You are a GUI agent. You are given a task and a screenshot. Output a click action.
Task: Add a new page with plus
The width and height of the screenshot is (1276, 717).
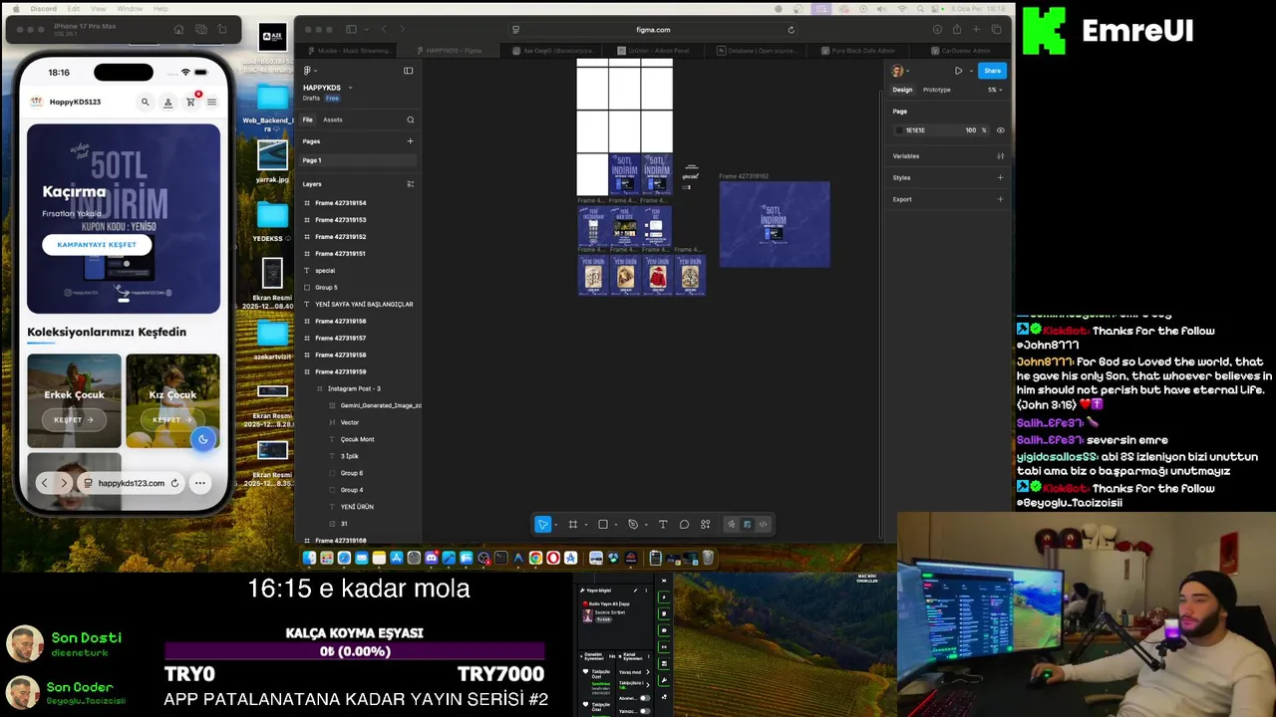pyautogui.click(x=410, y=141)
